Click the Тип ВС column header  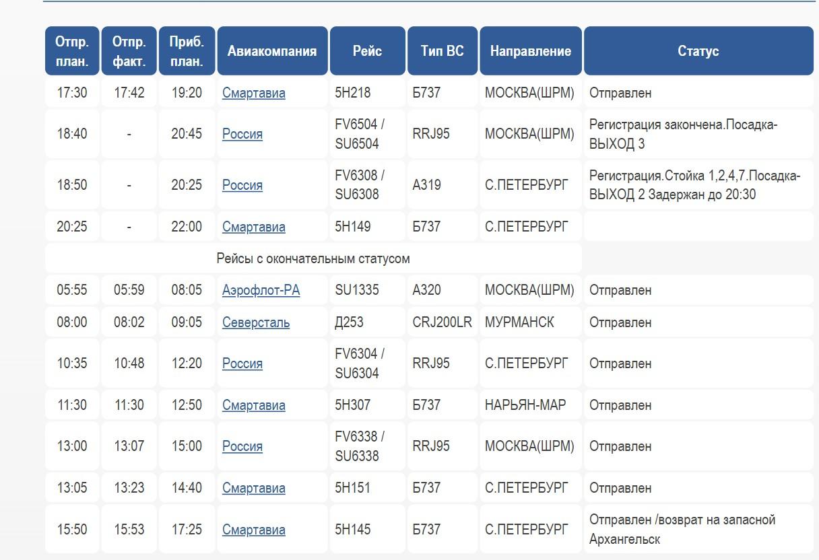[442, 51]
